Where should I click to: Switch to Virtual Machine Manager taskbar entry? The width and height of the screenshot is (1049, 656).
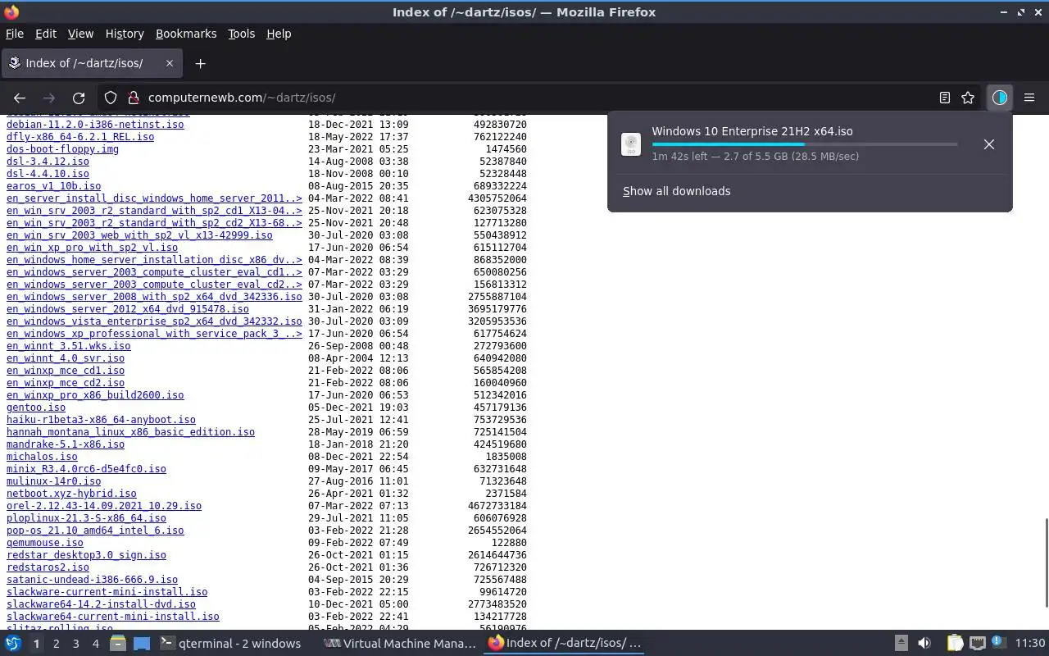click(400, 644)
